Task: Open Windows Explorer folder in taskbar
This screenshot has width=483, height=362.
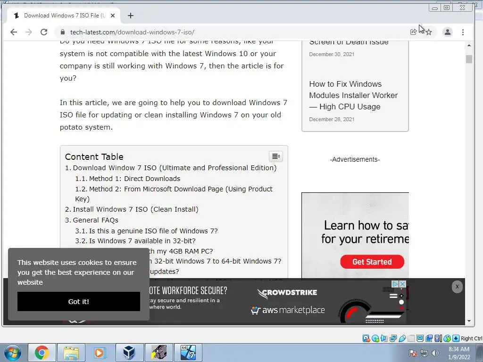Action: tap(71, 353)
